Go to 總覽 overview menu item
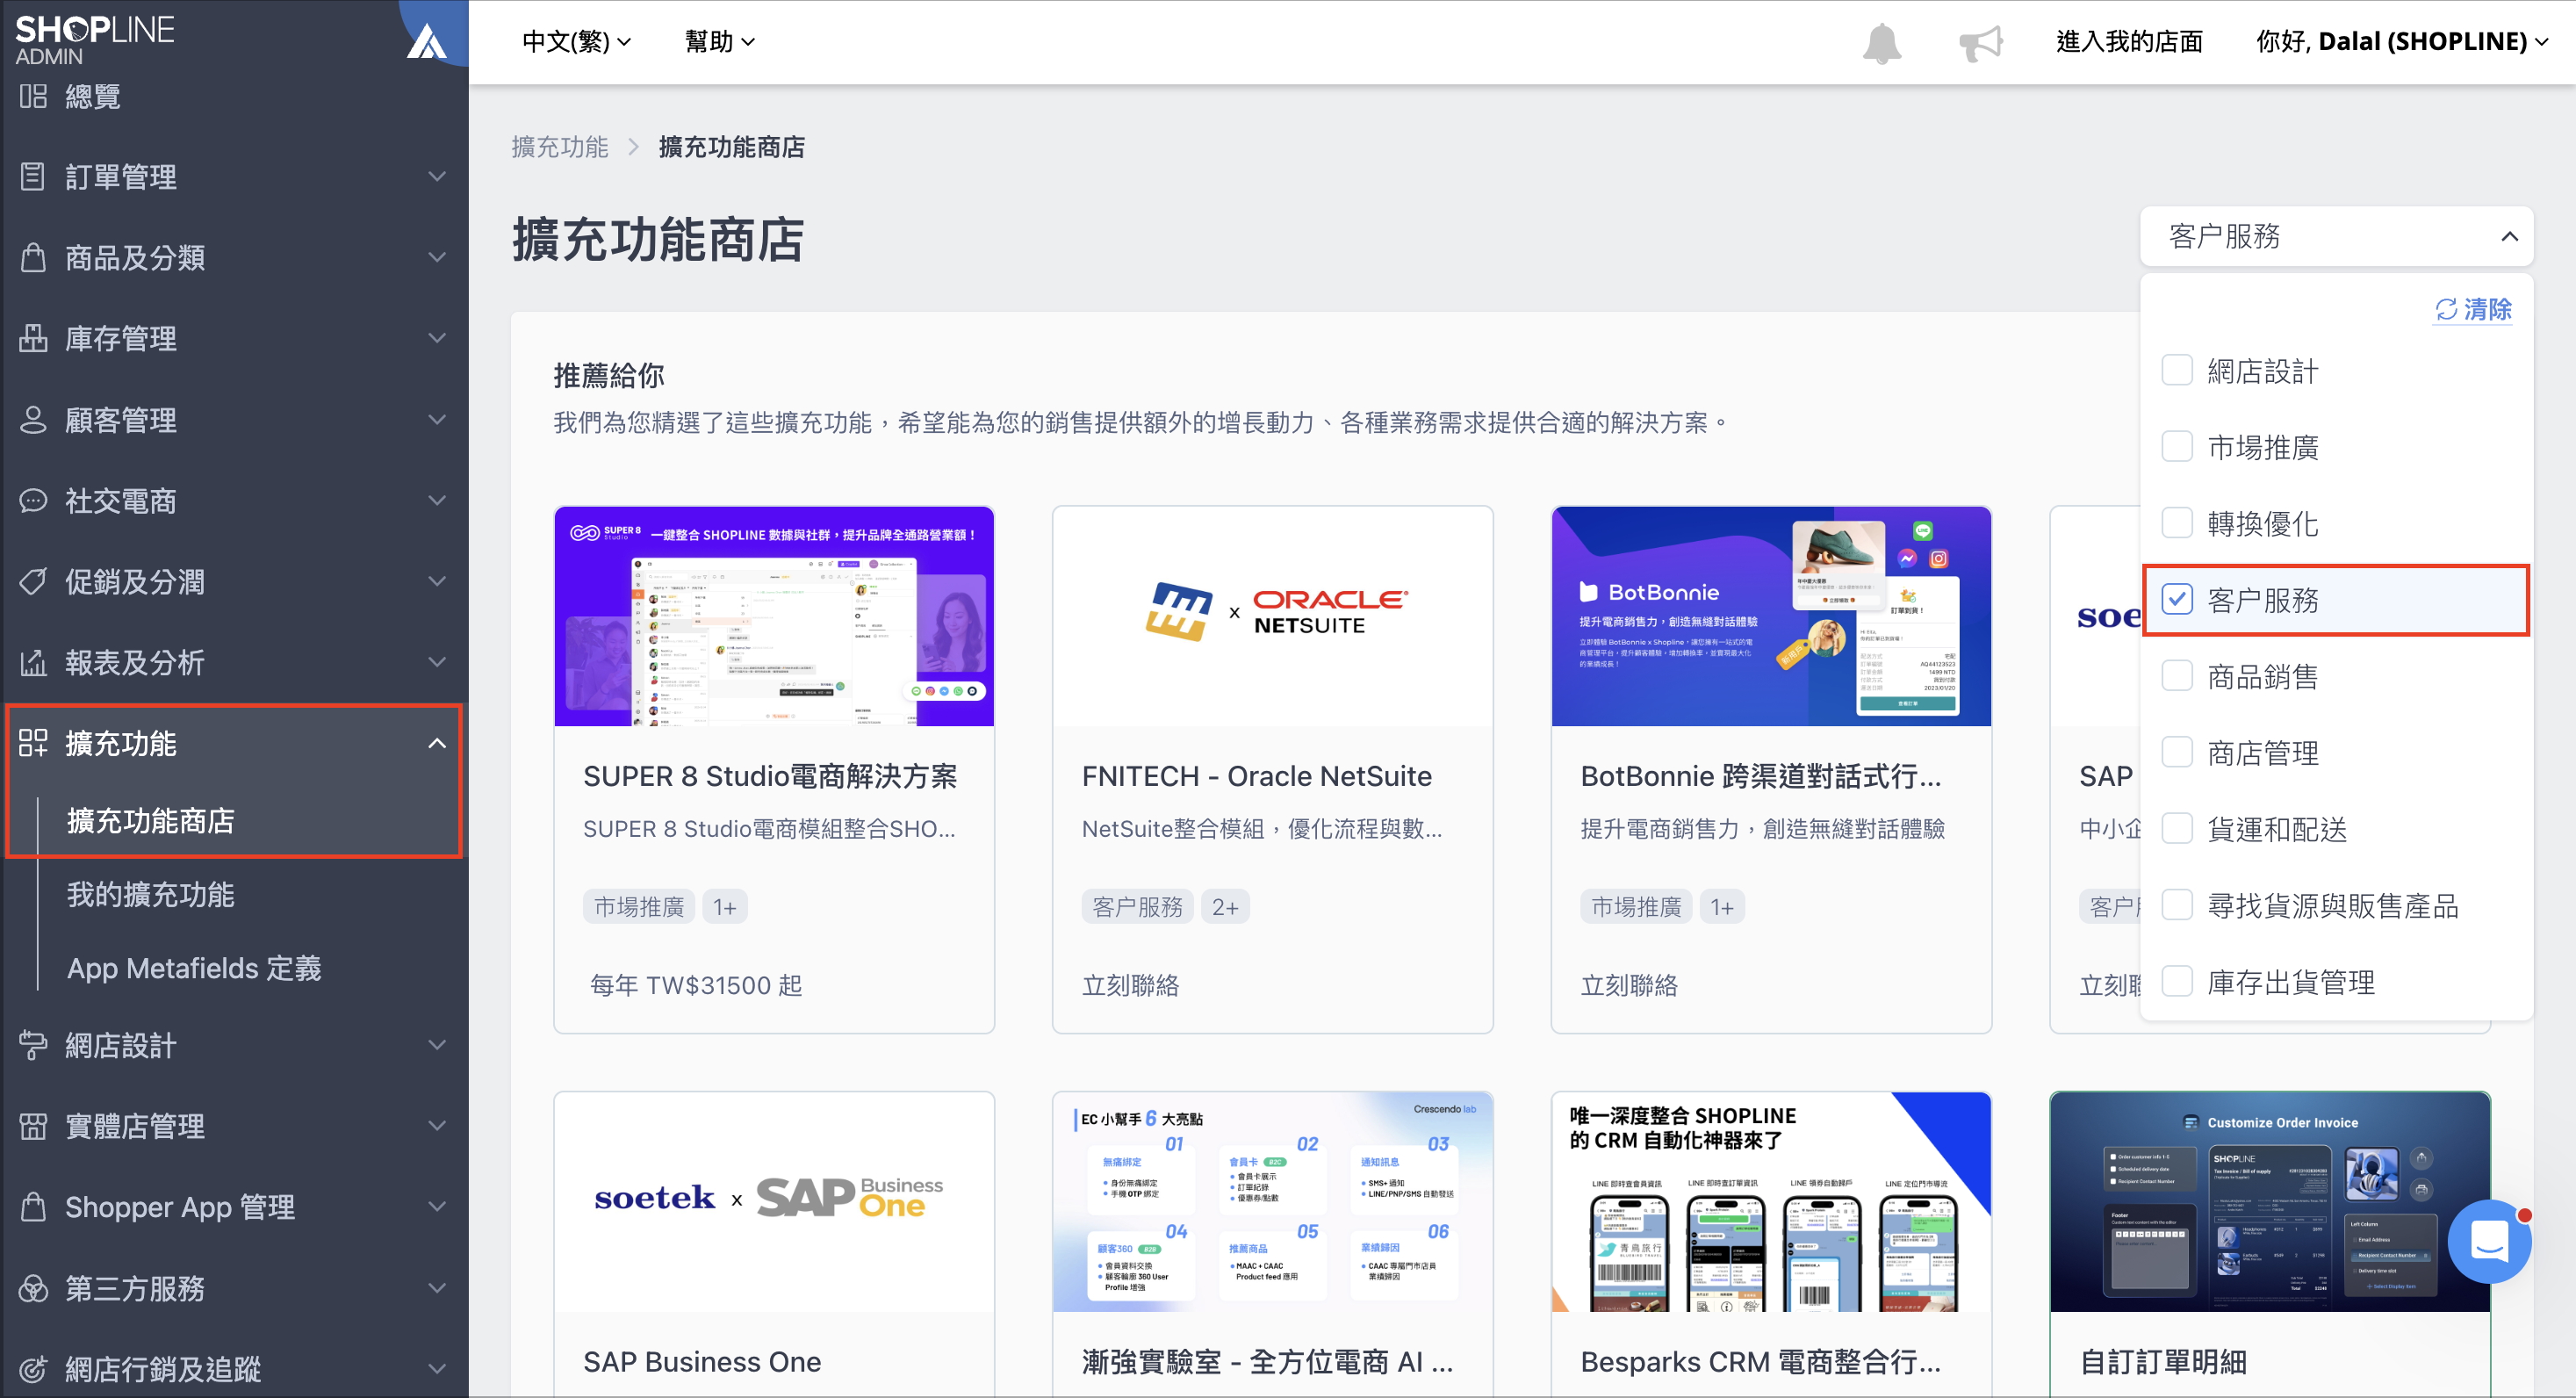 tap(93, 96)
